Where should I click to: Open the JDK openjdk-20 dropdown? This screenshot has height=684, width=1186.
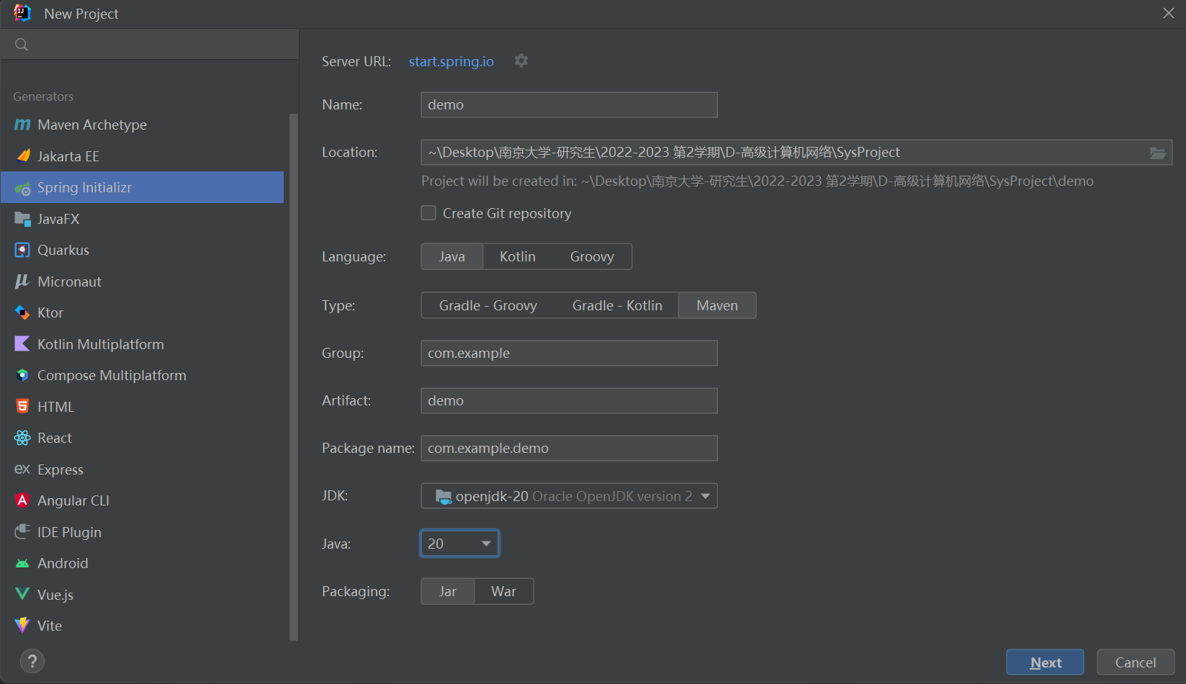[569, 496]
